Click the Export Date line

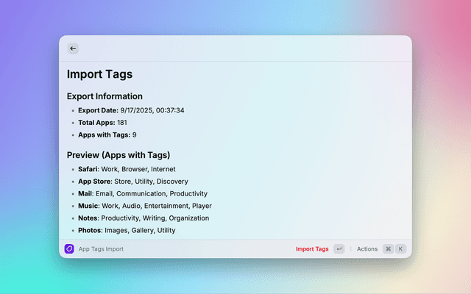[x=131, y=110]
